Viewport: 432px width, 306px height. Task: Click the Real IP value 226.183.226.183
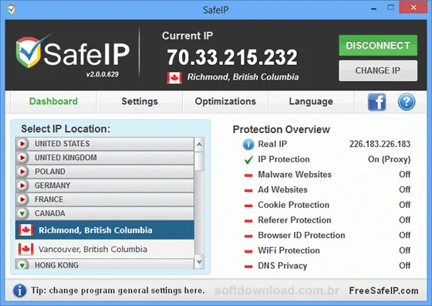[380, 144]
